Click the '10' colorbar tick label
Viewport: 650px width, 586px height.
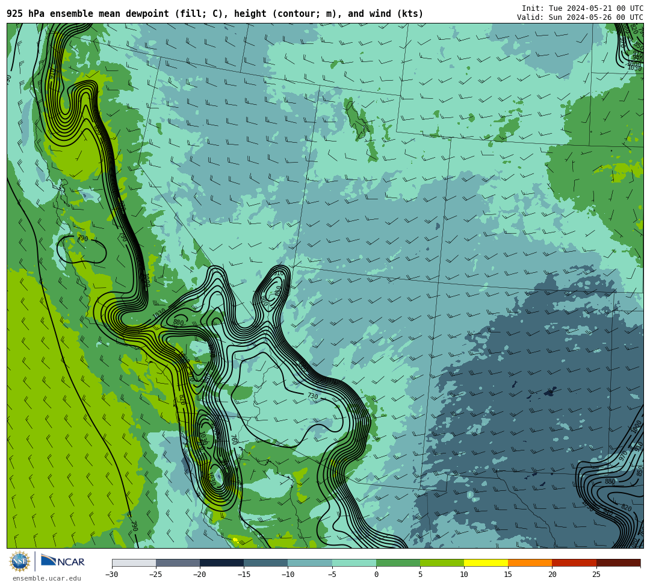click(464, 575)
